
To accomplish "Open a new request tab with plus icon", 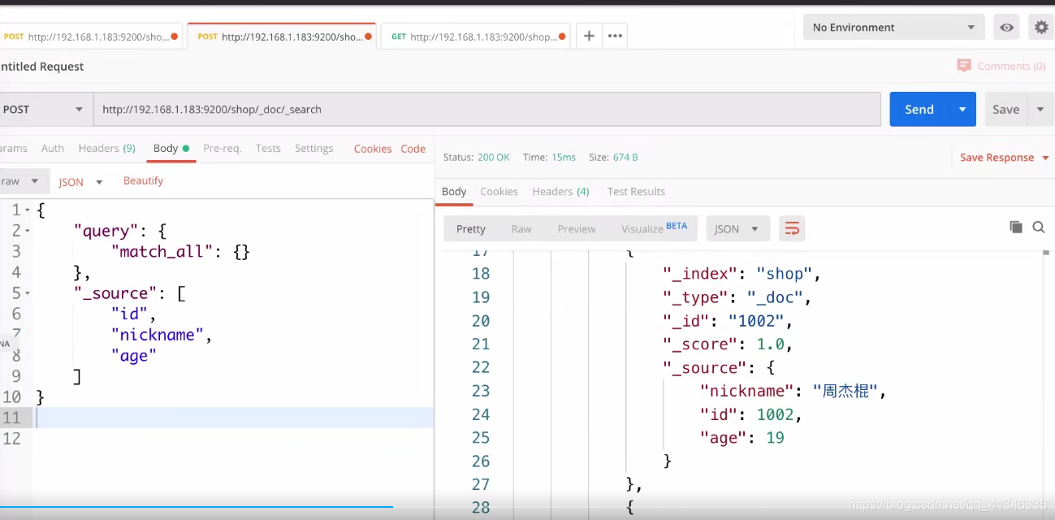I will pyautogui.click(x=589, y=36).
